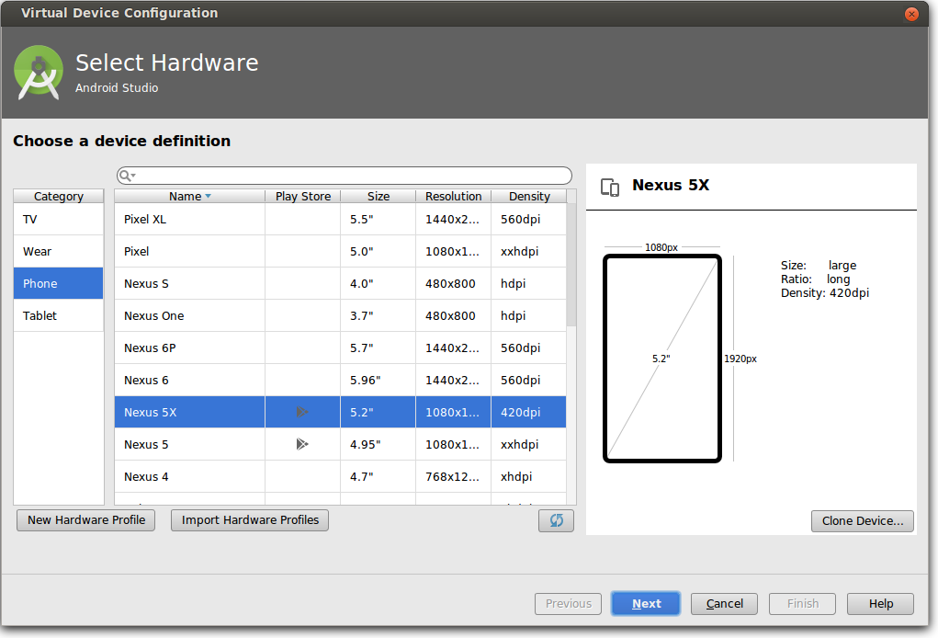This screenshot has width=938, height=638.
Task: Click the Cancel button
Action: [x=725, y=603]
